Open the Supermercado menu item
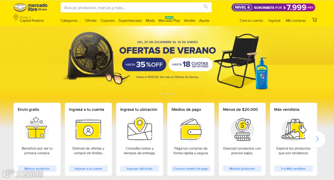This screenshot has height=180, width=334. (x=130, y=21)
